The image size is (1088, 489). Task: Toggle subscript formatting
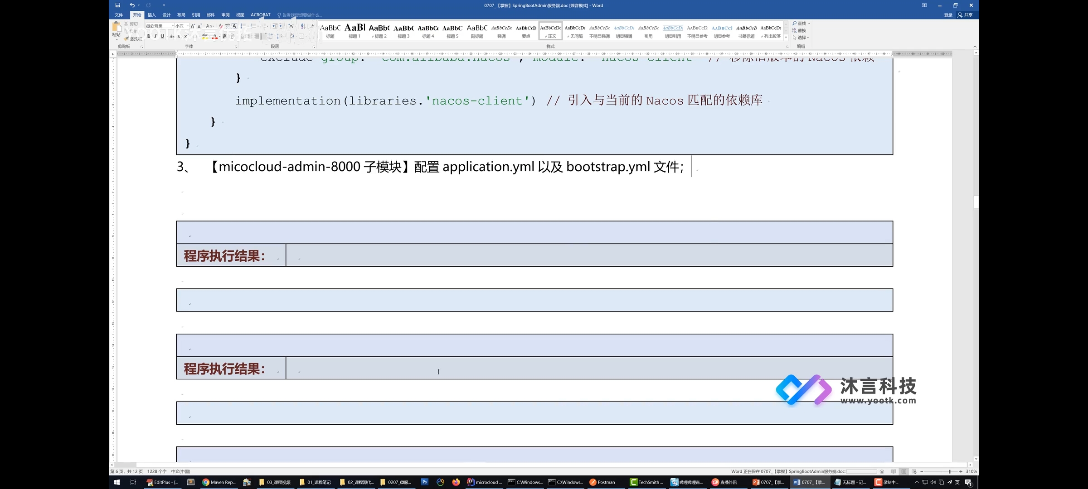(x=179, y=36)
